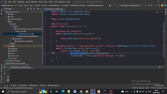Open the RemoteServiceApplication run configuration dropdown
The width and height of the screenshot is (167, 94).
(x=130, y=5)
